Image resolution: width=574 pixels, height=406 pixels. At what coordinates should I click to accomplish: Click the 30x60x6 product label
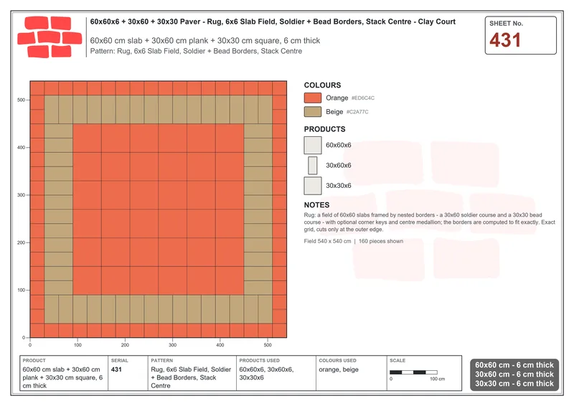tap(339, 166)
